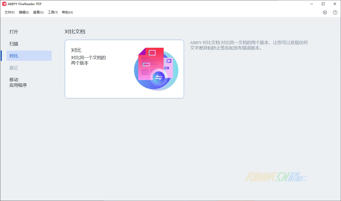Screen dimensions: 341x201
Task: Click the 对比同一个文档的两个版本 card text
Action: point(88,60)
